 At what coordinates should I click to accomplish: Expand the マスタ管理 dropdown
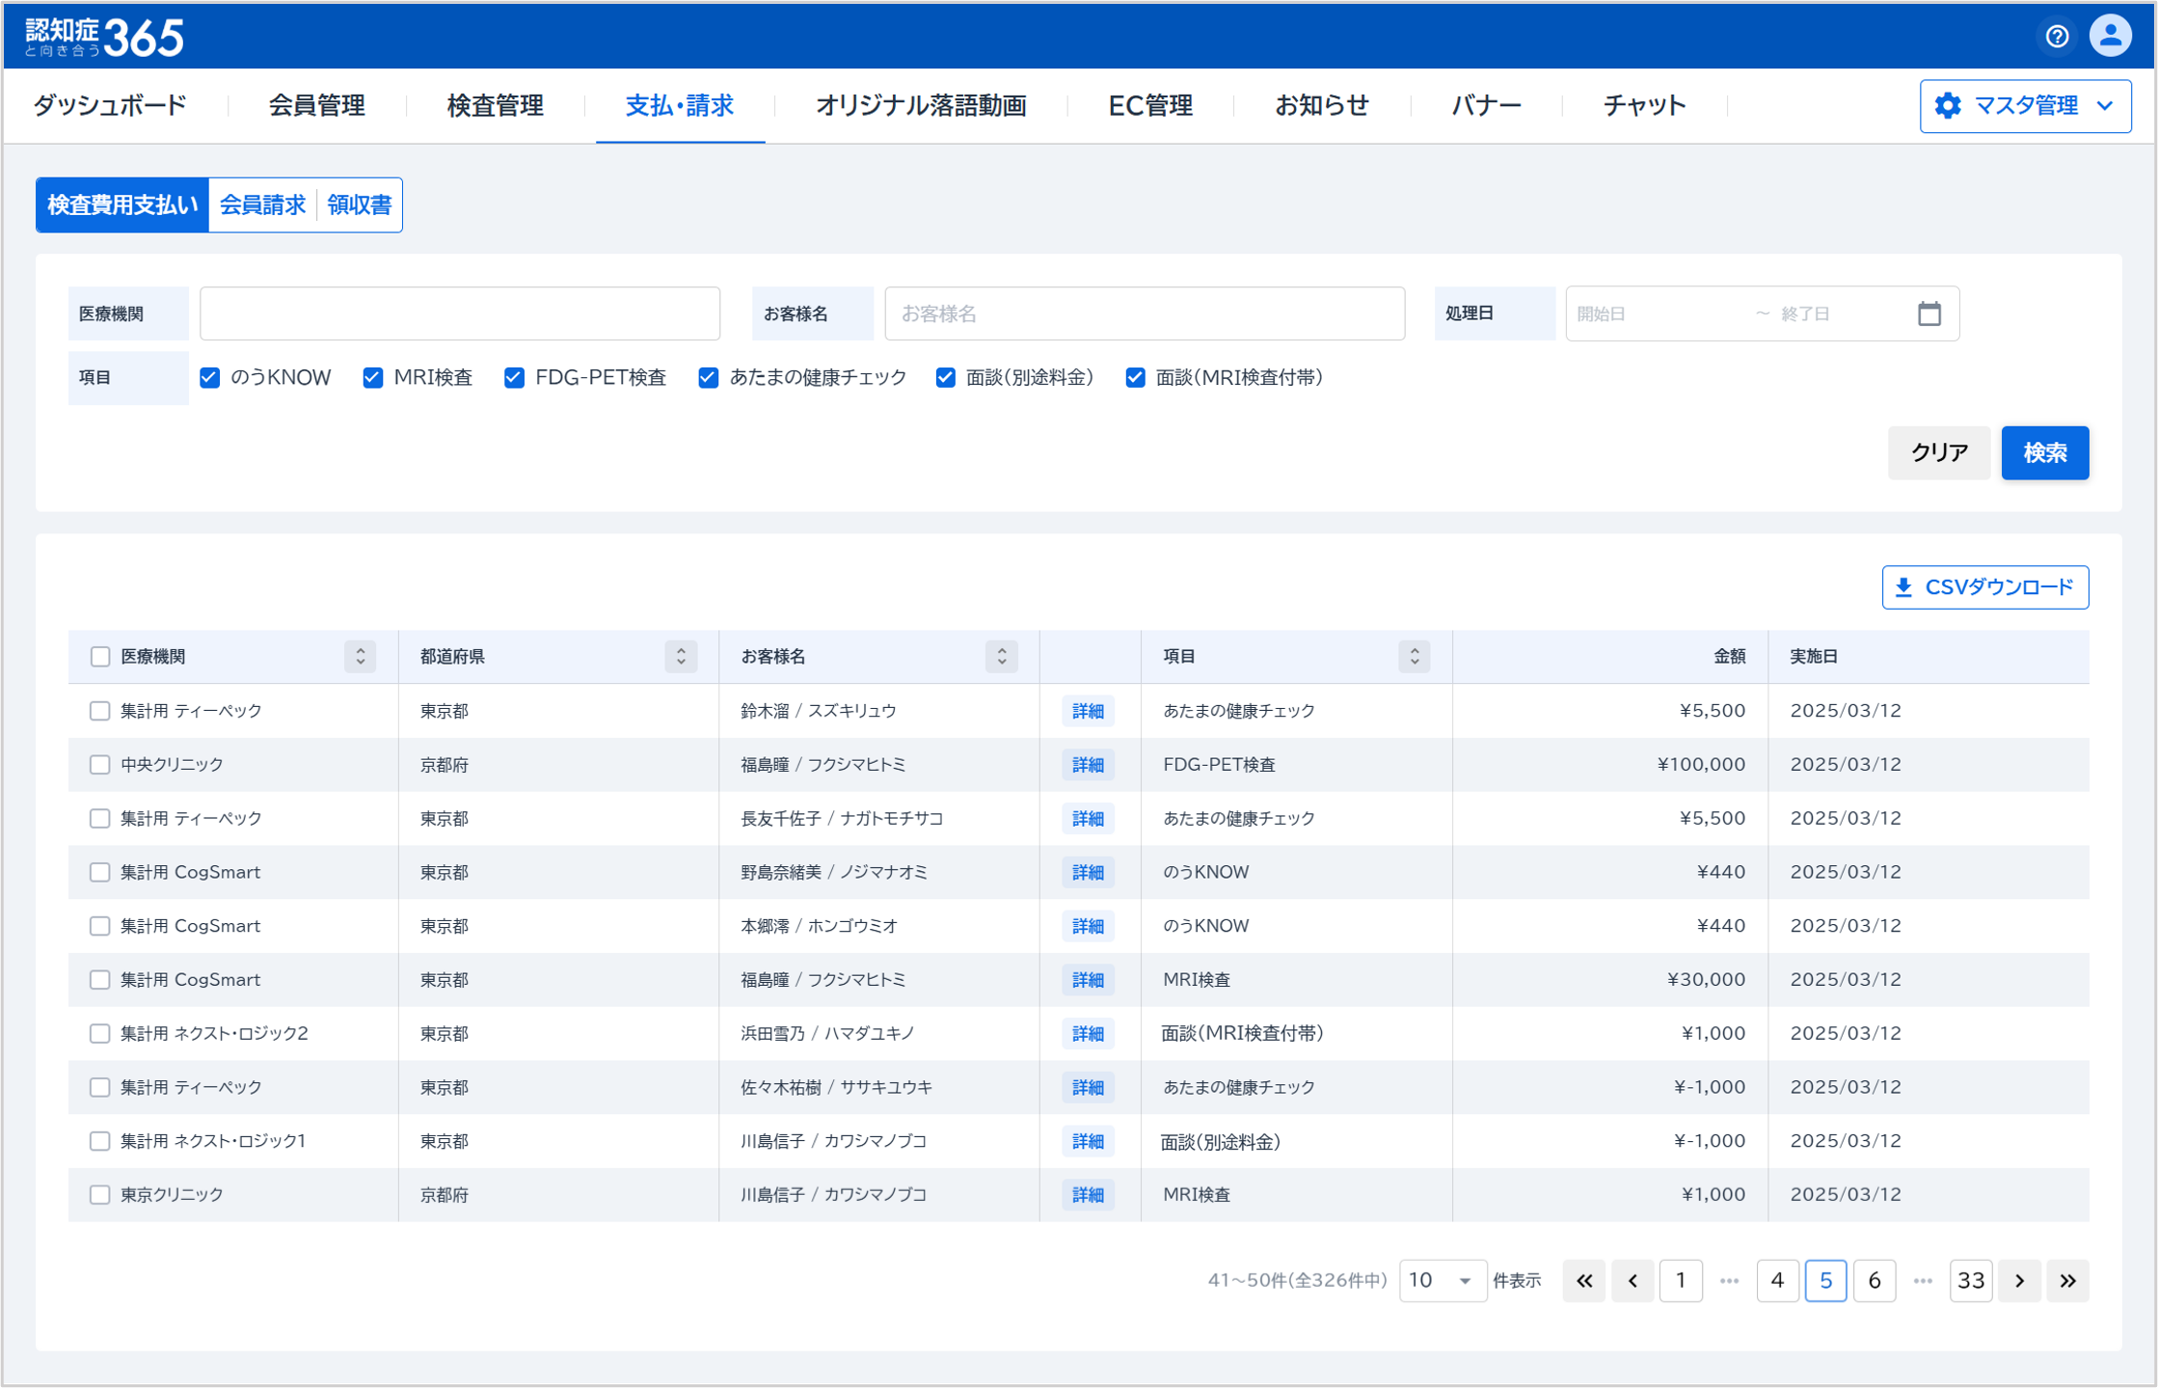click(x=2025, y=106)
